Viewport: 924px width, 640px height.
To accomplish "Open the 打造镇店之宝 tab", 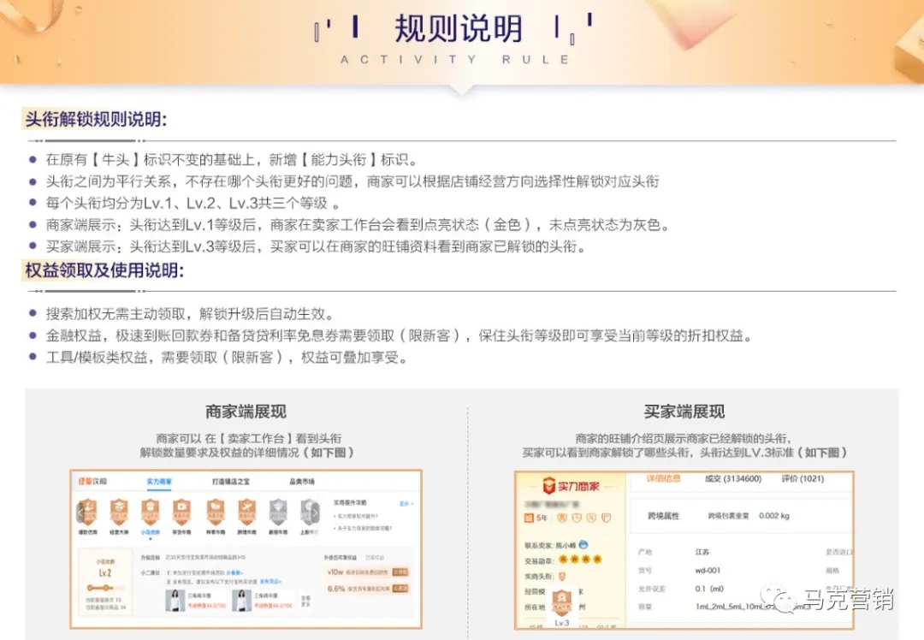I will [x=231, y=482].
